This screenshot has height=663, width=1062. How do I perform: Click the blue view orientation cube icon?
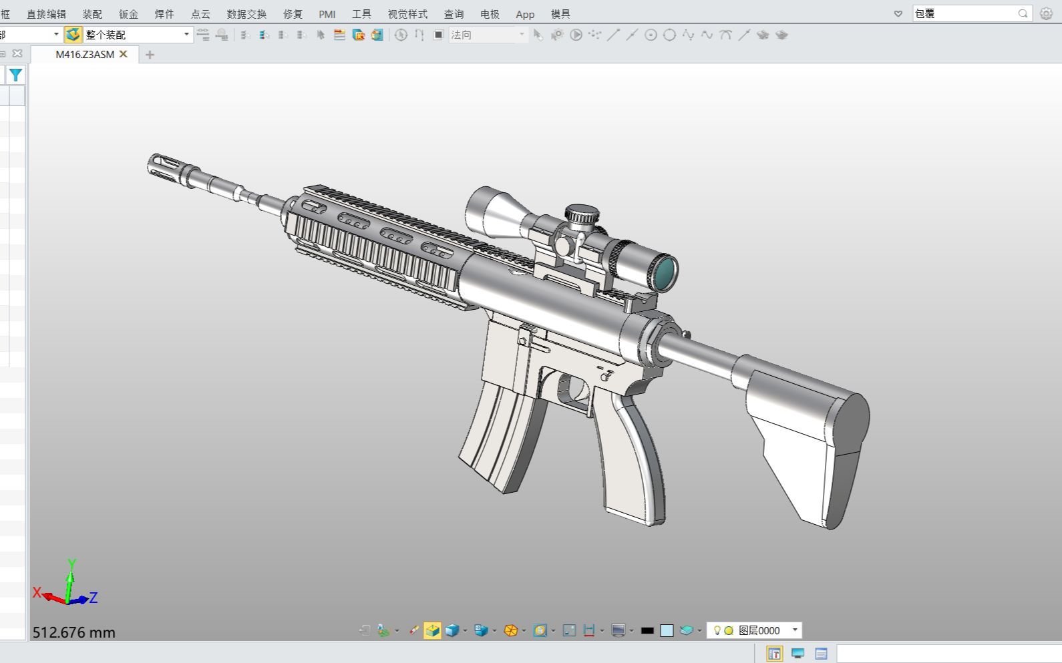click(x=481, y=630)
